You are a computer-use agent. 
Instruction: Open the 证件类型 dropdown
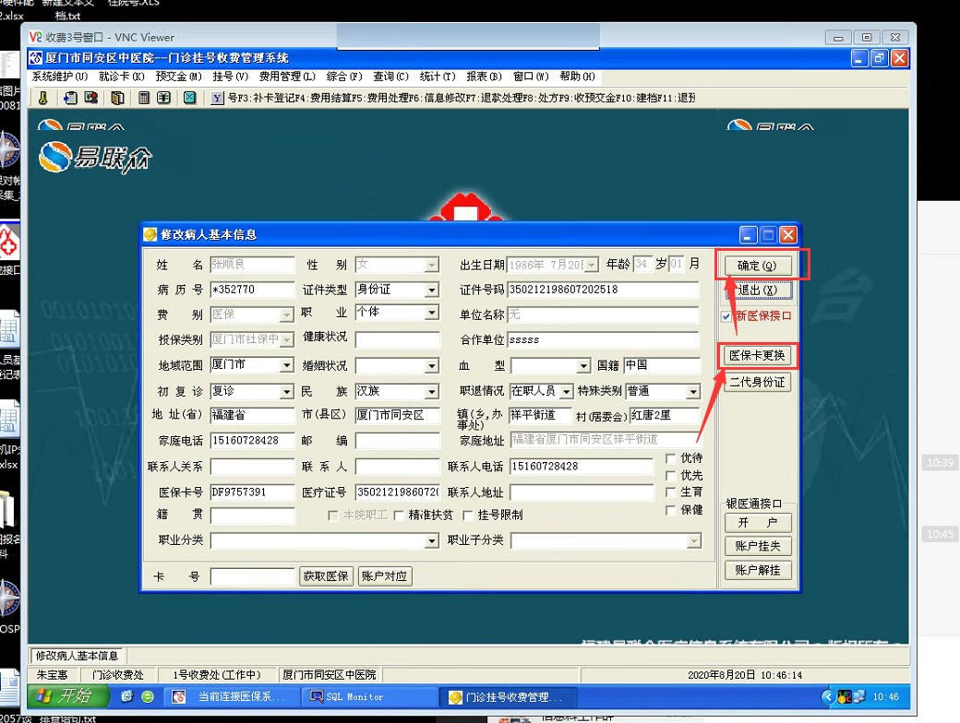[x=432, y=290]
